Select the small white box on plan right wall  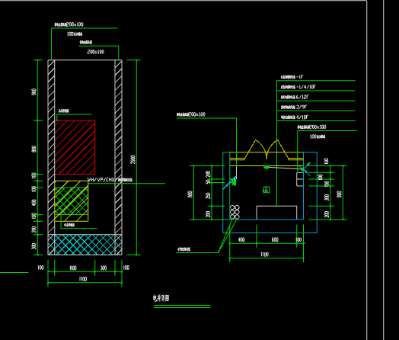click(x=300, y=179)
